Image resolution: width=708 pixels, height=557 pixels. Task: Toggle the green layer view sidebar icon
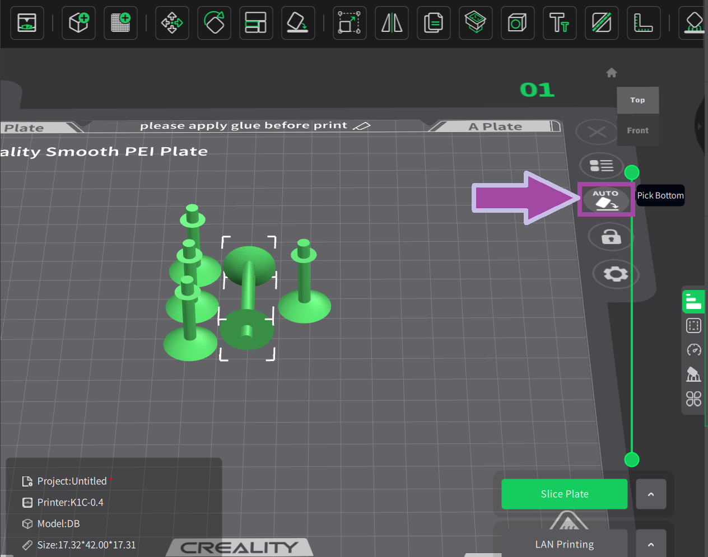(693, 301)
